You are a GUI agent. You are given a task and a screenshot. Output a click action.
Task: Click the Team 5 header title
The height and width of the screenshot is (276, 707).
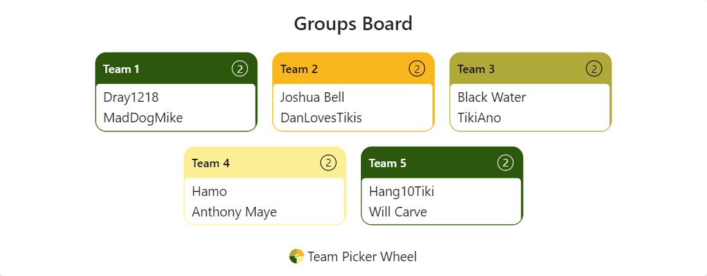point(388,163)
